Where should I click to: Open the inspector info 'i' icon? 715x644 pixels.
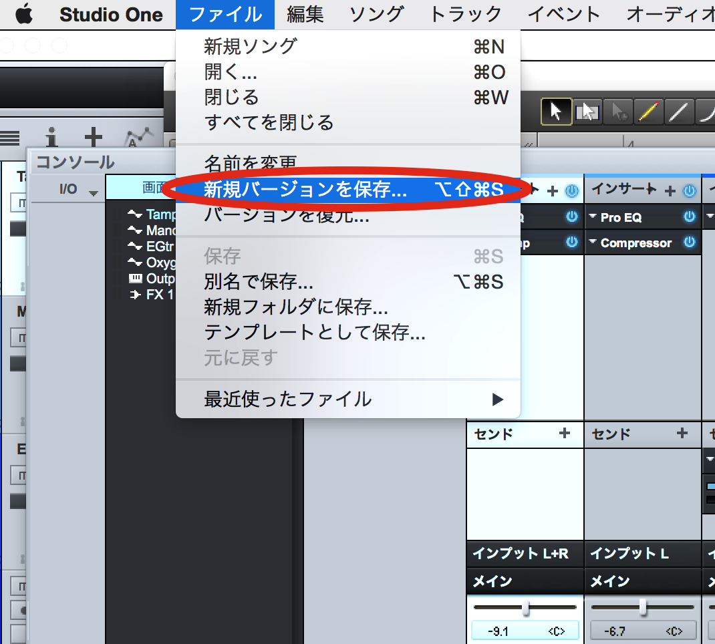(51, 137)
